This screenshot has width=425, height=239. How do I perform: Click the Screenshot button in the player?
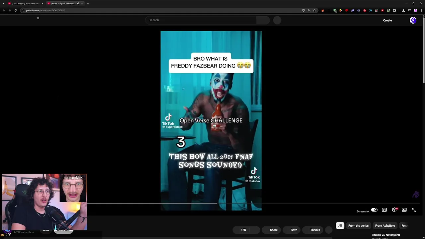[x=363, y=211]
